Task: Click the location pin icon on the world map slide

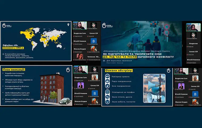Action: coord(68,25)
